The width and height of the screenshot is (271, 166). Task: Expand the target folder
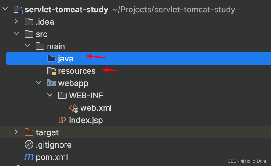(x=16, y=132)
